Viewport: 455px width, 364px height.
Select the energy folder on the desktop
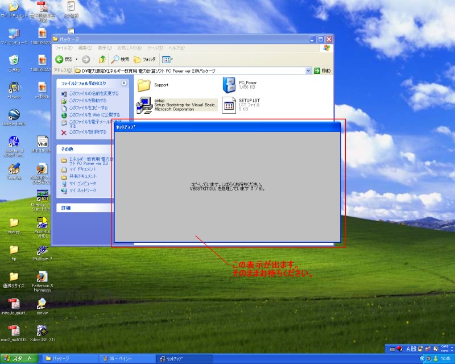click(x=14, y=226)
